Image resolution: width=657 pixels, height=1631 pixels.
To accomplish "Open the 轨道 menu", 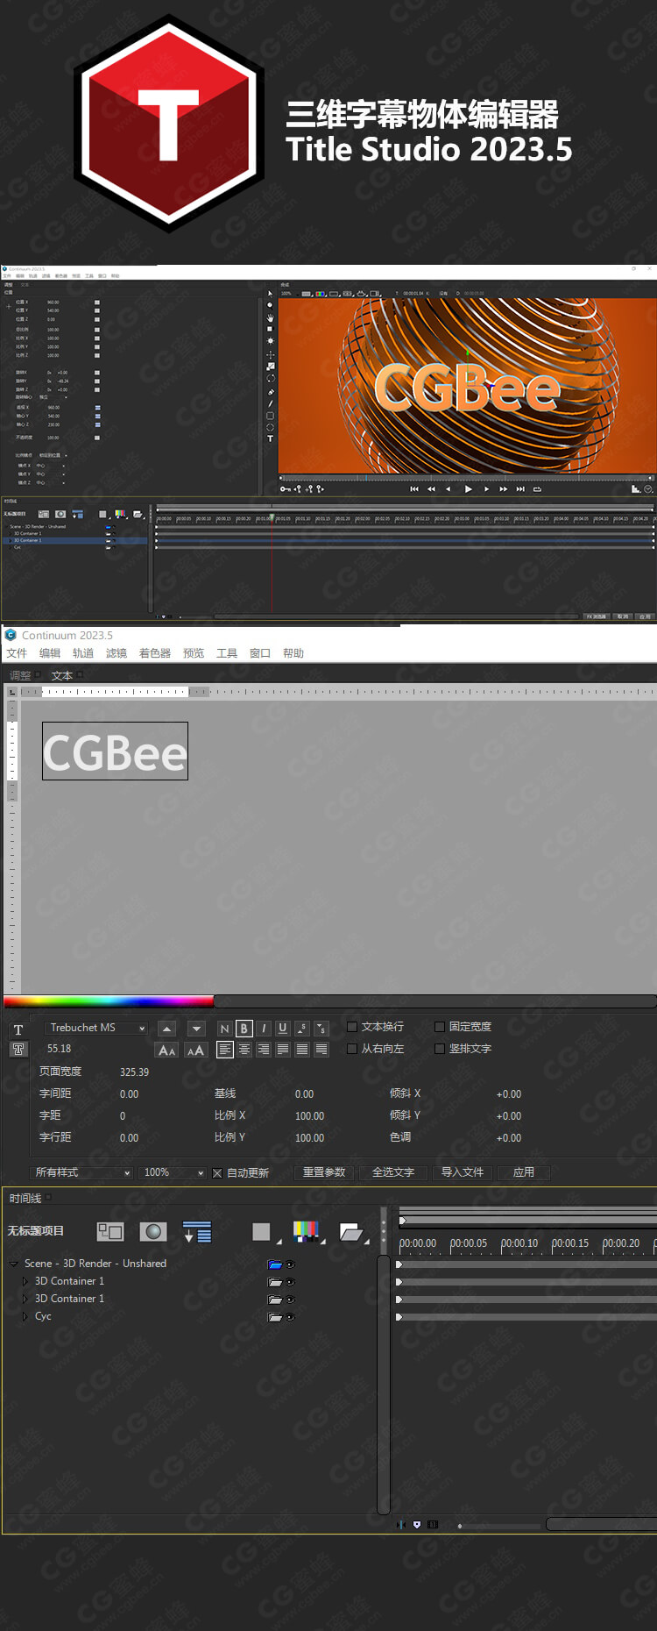I will [83, 653].
